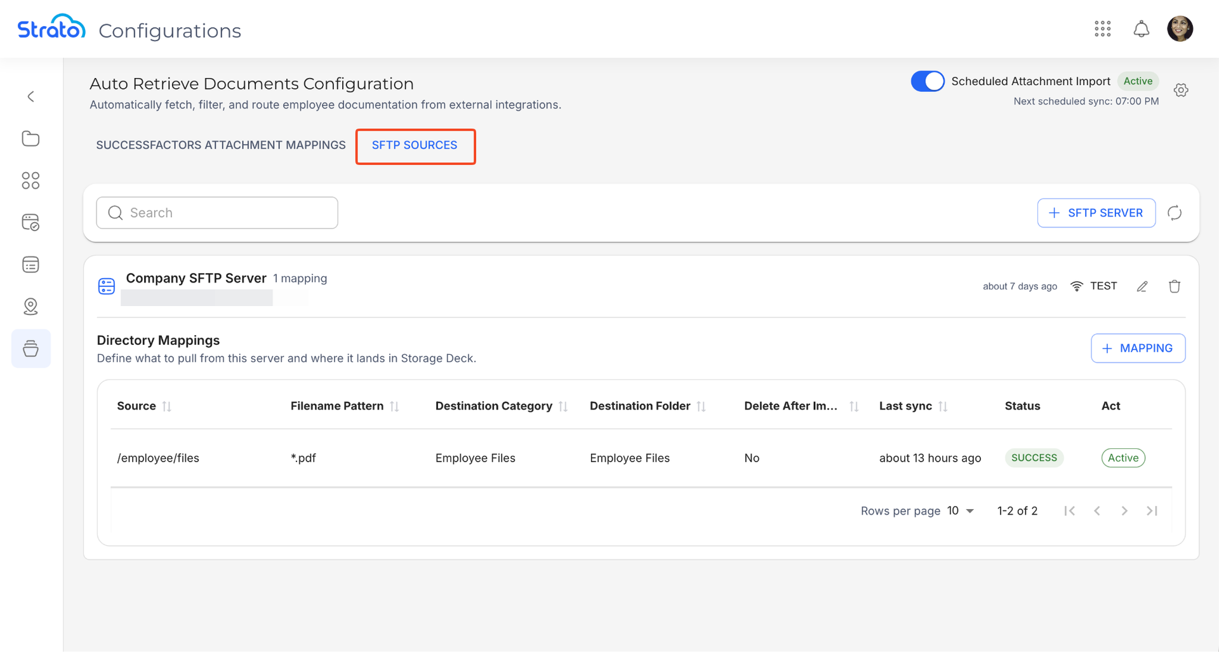The width and height of the screenshot is (1219, 652).
Task: Select the SFTP Sources tab
Action: click(415, 145)
